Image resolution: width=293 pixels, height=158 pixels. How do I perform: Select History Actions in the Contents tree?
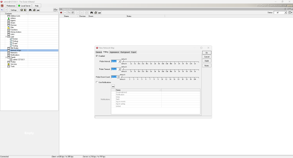(x=16, y=32)
